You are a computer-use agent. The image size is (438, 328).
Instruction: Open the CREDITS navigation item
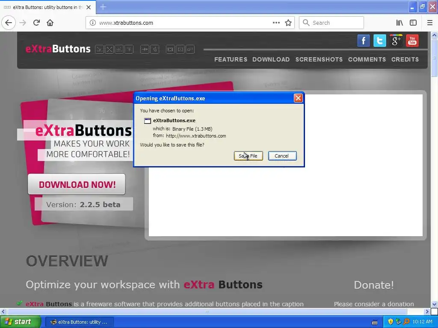click(405, 59)
